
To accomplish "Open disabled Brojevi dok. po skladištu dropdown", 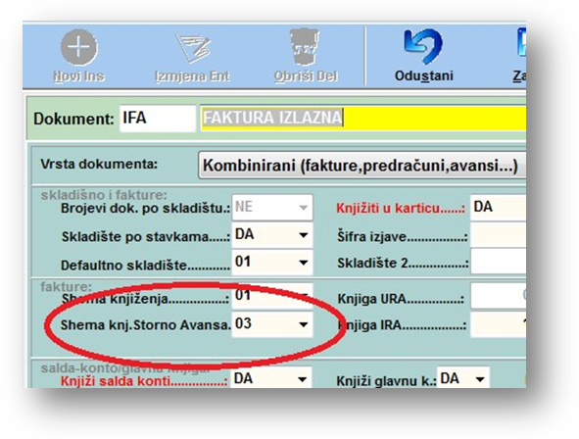I will pyautogui.click(x=303, y=207).
